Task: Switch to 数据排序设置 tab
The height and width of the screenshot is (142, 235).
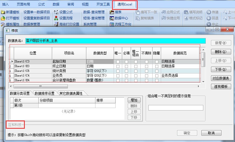Action: 44,94
